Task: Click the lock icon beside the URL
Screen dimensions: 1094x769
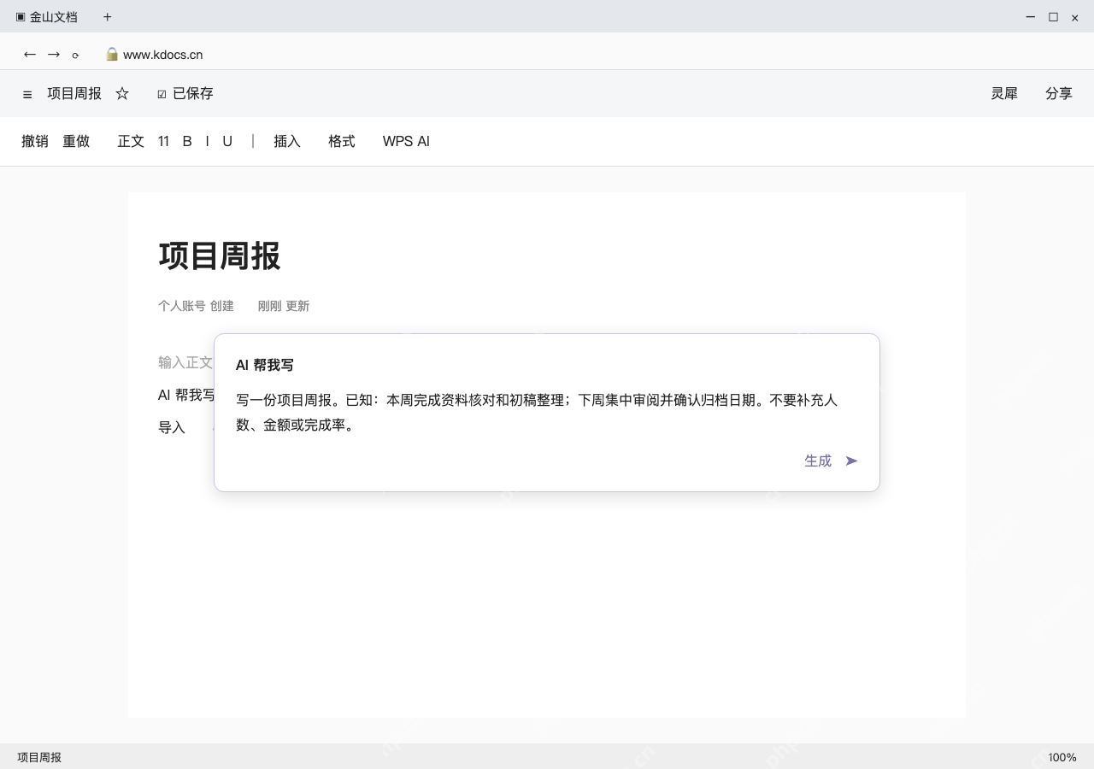Action: (x=112, y=55)
